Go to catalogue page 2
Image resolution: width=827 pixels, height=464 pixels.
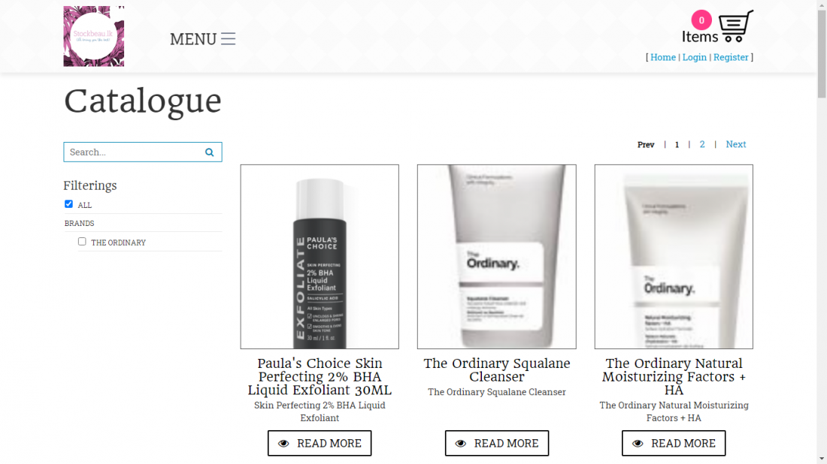[x=702, y=144]
